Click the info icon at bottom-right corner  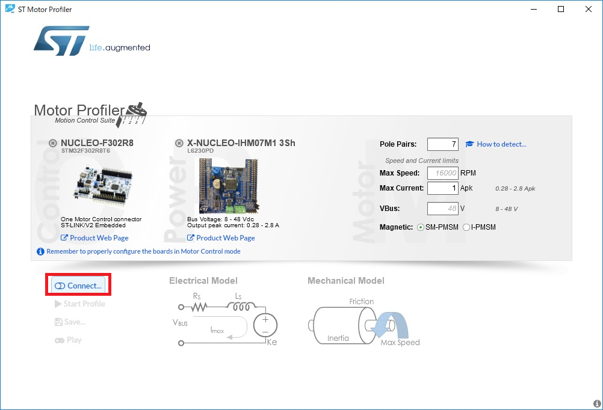(597, 403)
